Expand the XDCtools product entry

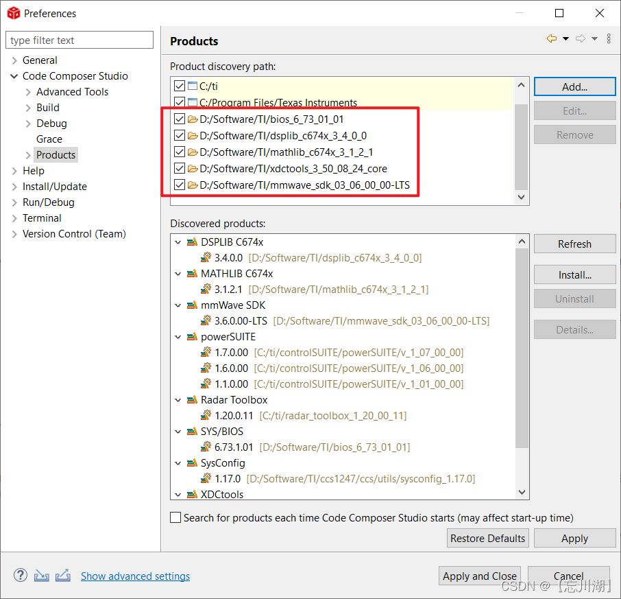[x=178, y=494]
